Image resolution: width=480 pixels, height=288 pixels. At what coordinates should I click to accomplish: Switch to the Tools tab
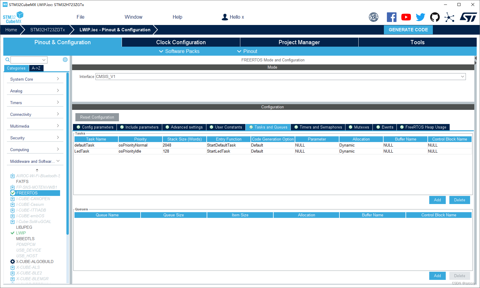pyautogui.click(x=418, y=42)
